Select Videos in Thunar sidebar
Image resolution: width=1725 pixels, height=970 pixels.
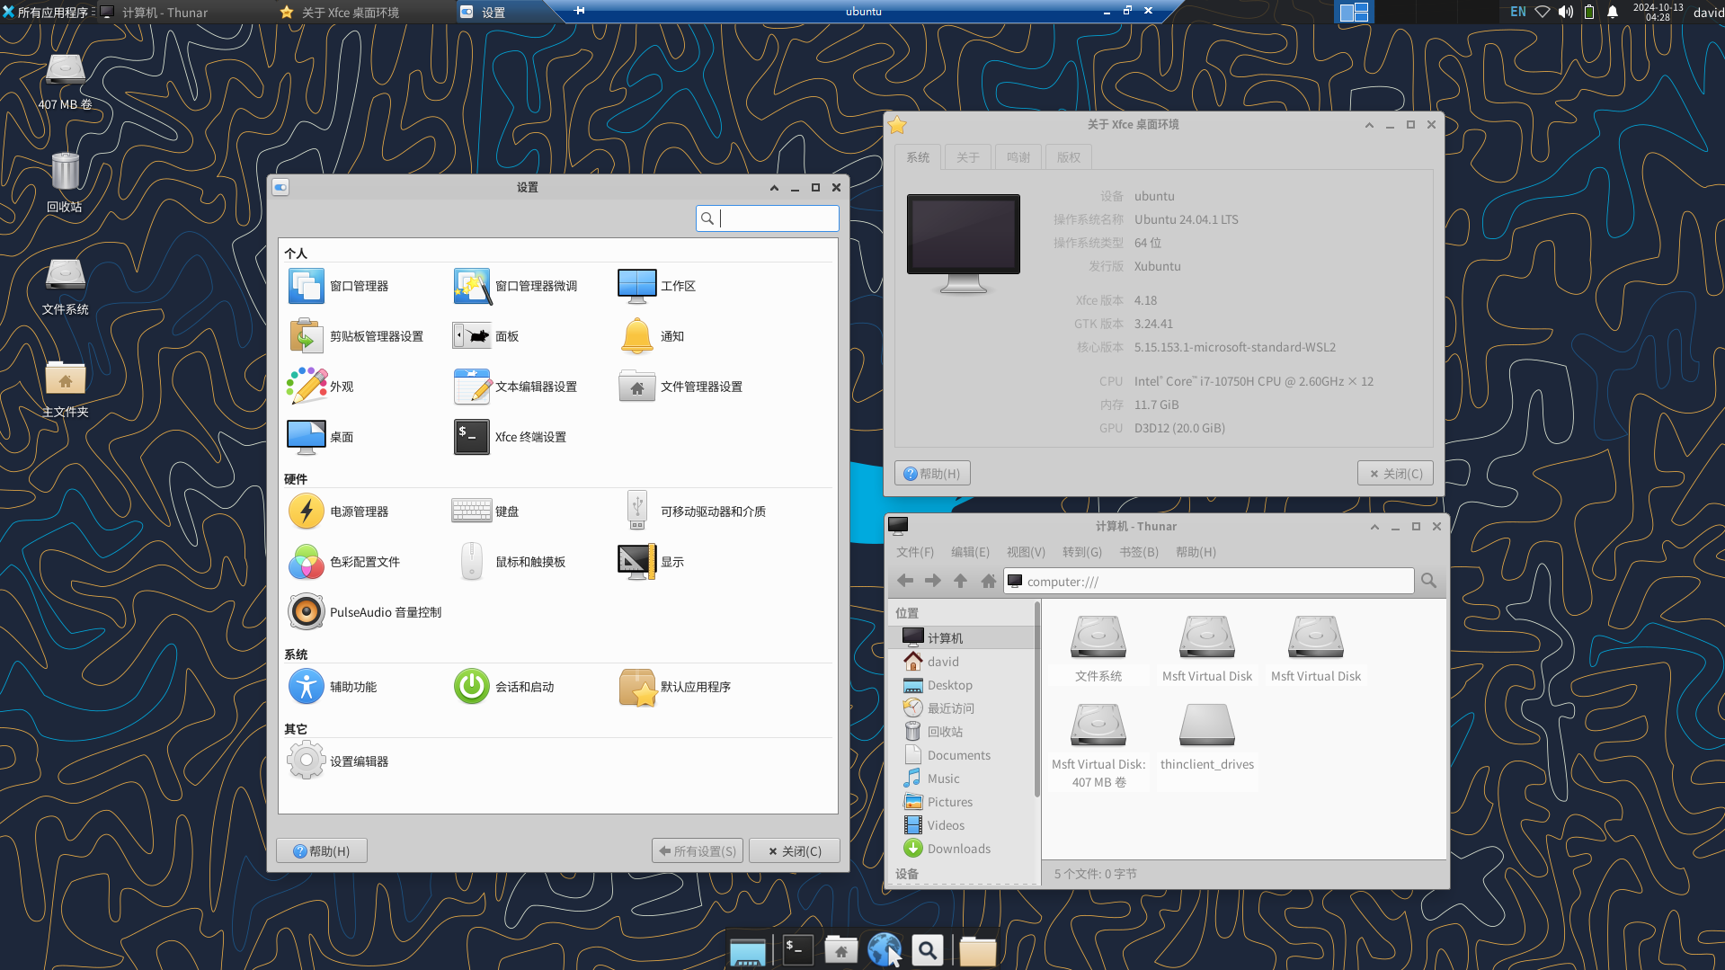962,825
